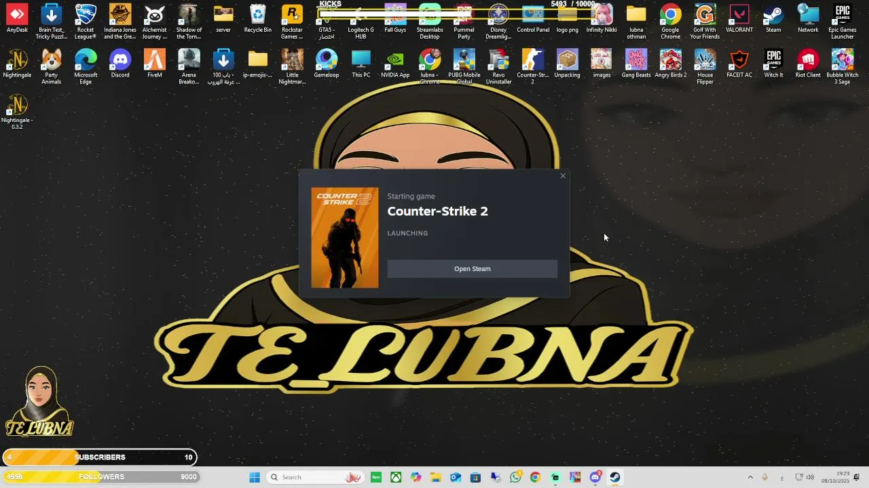Select the Counter-Strike 2 desktop shortcut
The image size is (869, 488).
click(x=533, y=67)
